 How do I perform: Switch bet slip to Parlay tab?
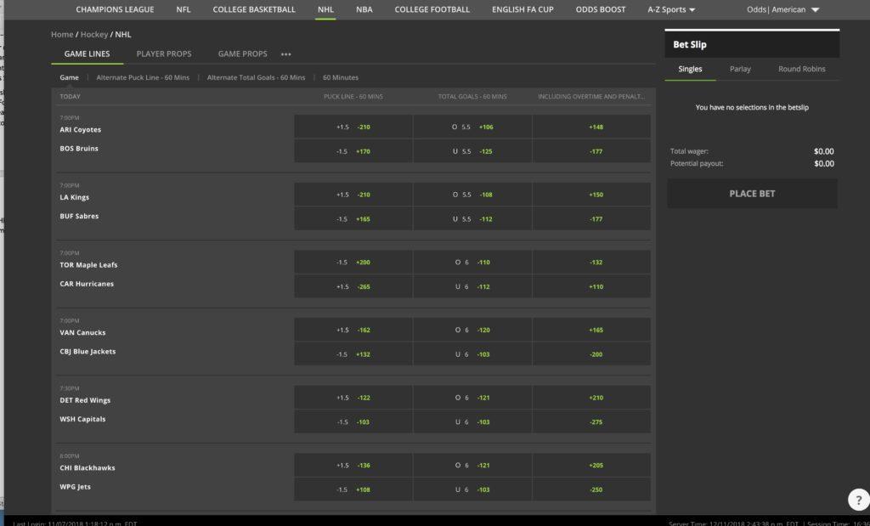[740, 69]
